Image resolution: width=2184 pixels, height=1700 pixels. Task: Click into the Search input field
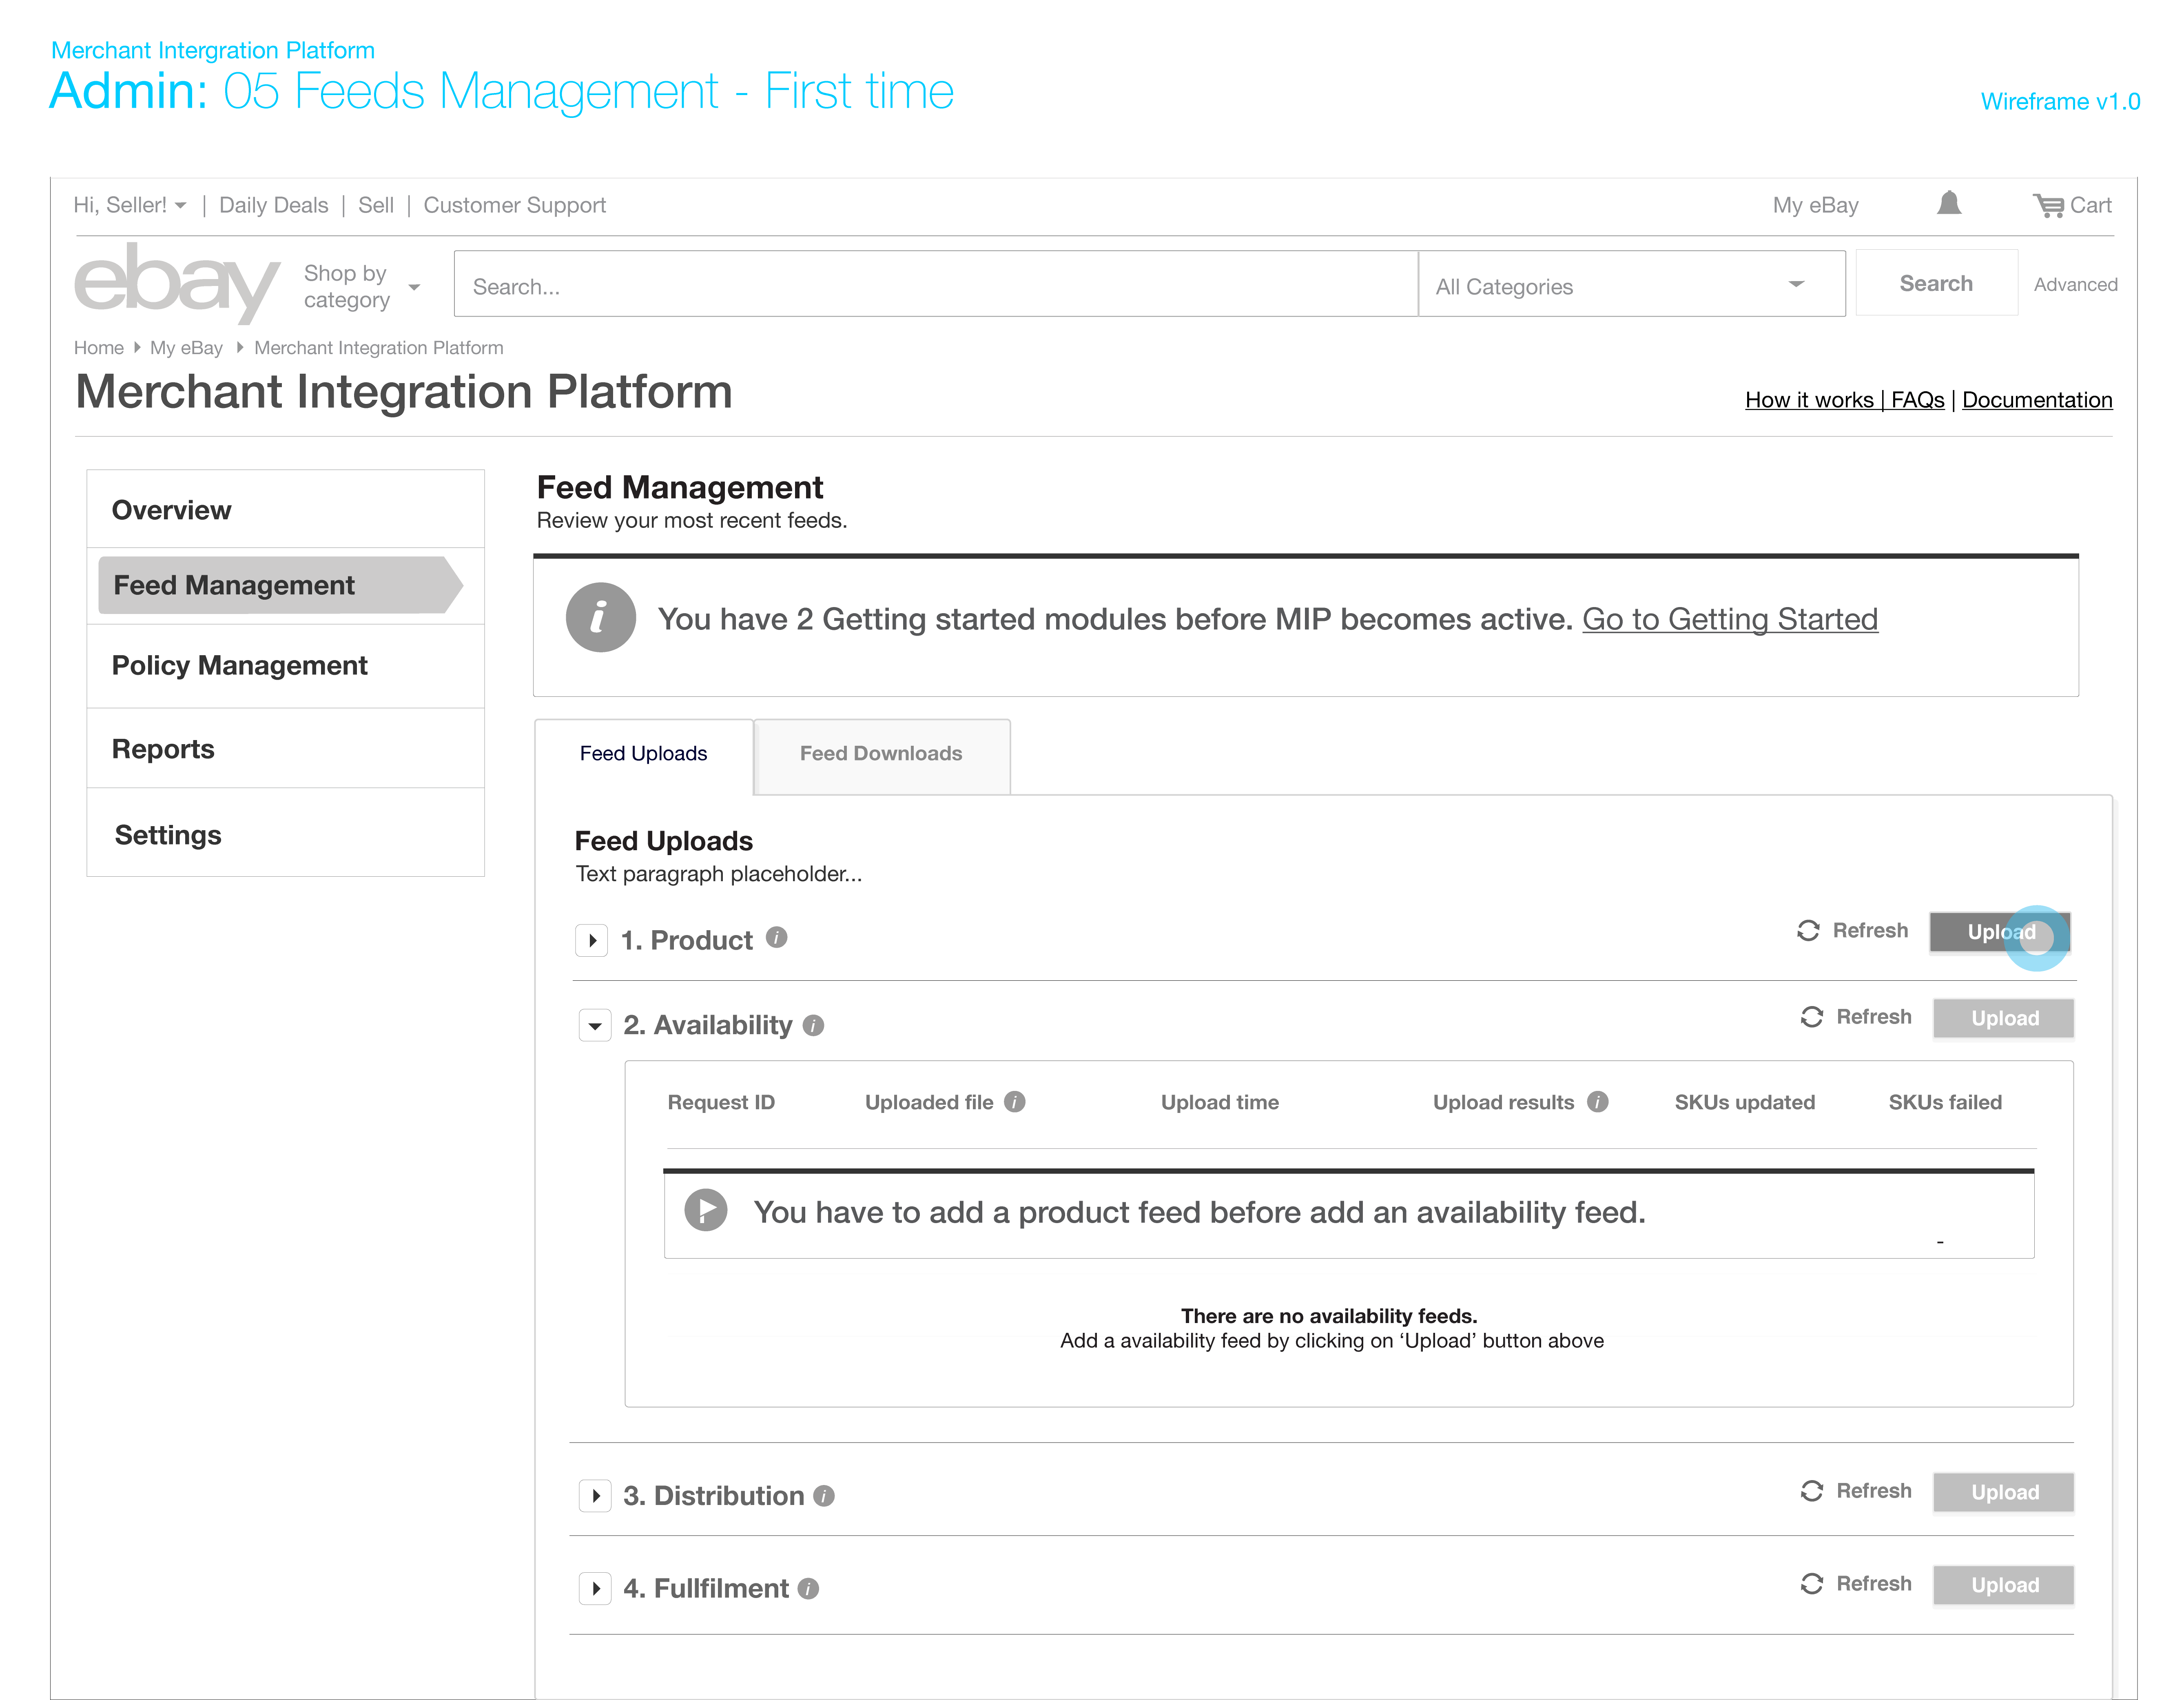click(934, 286)
